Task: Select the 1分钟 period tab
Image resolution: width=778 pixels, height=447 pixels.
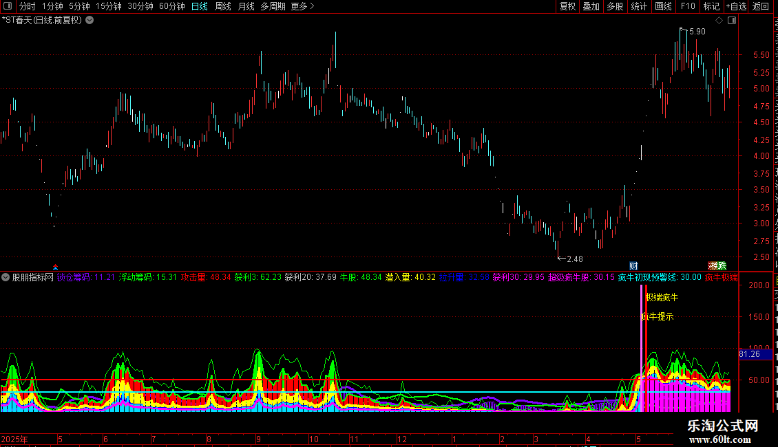Action: click(x=52, y=6)
